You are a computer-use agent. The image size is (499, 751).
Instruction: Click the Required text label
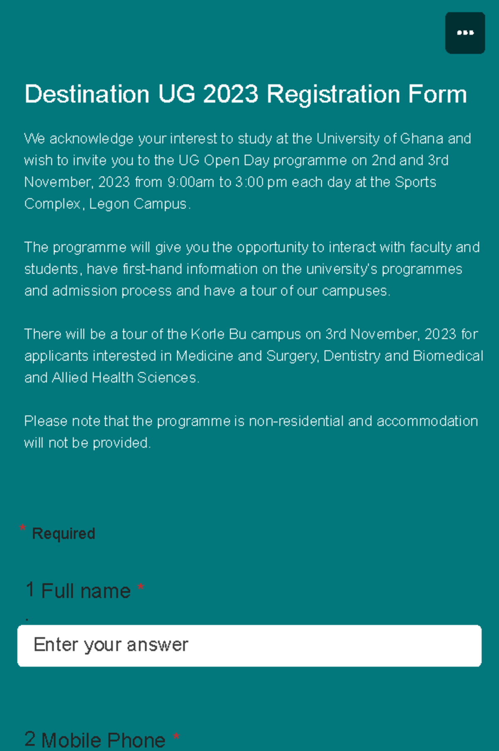(x=63, y=532)
